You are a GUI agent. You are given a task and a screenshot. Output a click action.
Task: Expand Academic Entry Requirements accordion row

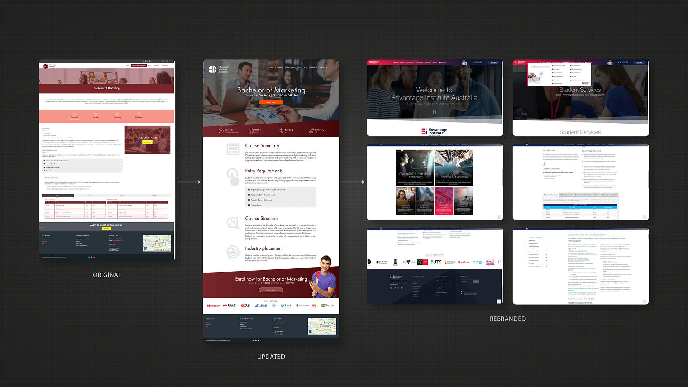pyautogui.click(x=263, y=195)
